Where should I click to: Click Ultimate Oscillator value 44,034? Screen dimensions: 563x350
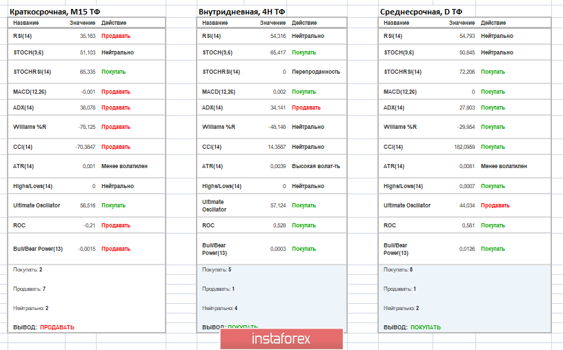467,205
